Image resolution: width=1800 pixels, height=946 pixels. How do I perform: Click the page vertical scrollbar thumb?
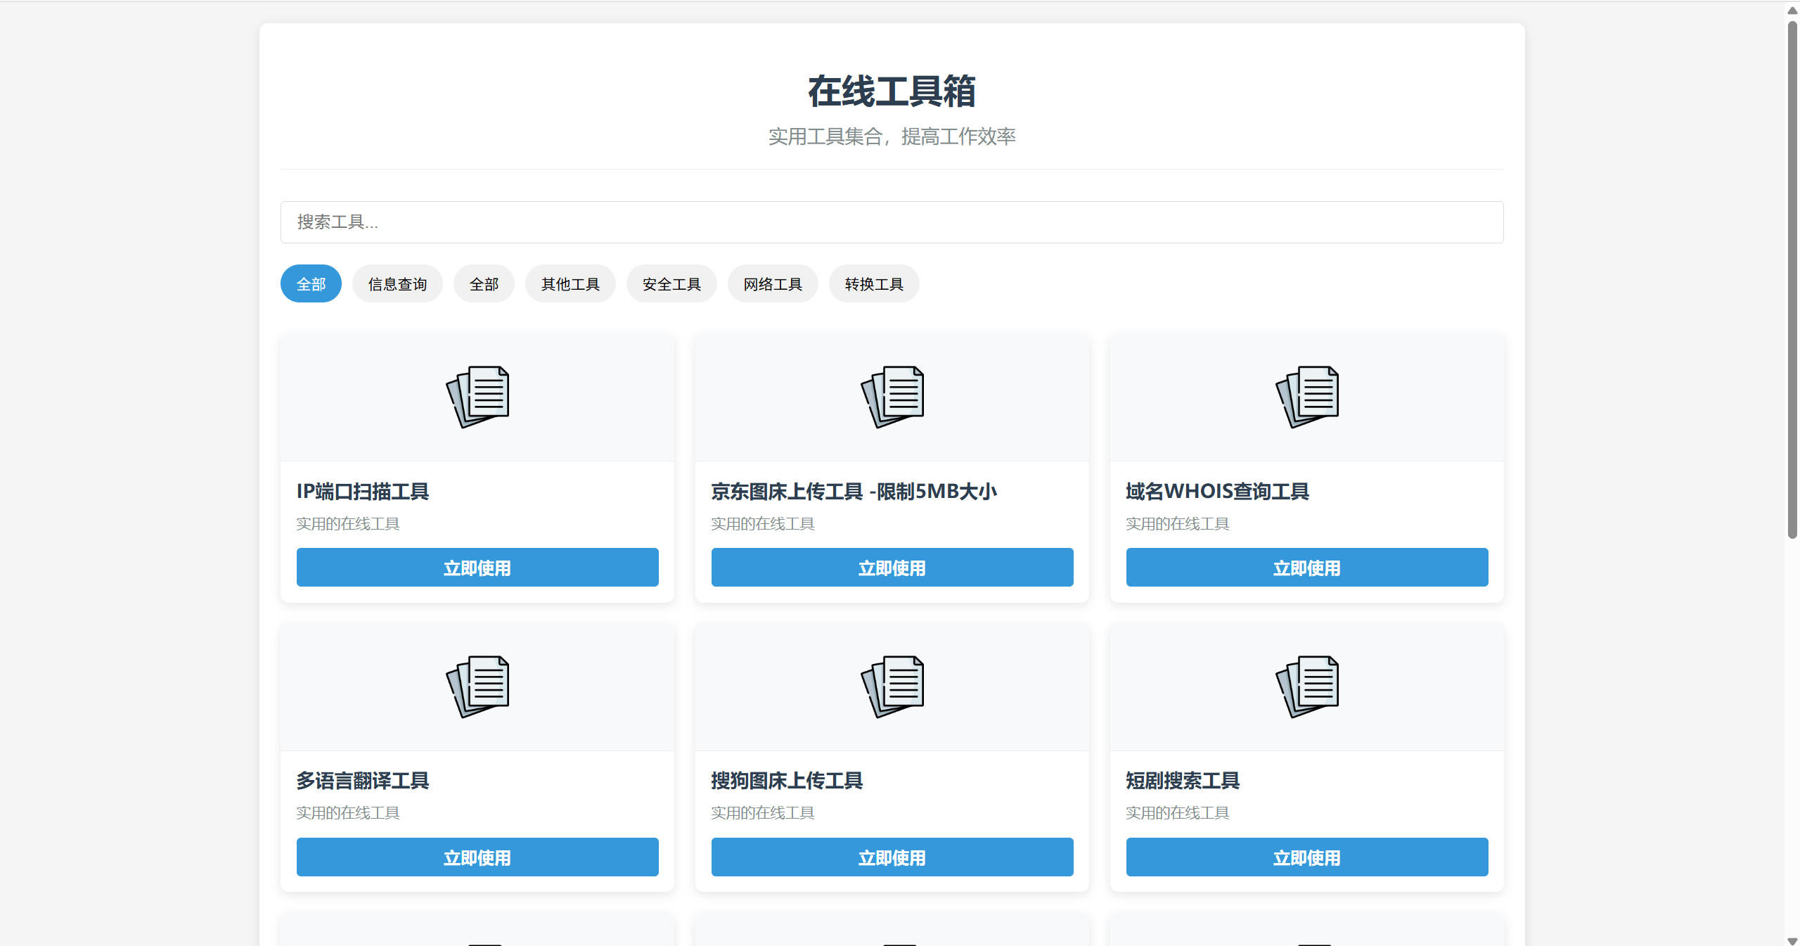click(1792, 279)
